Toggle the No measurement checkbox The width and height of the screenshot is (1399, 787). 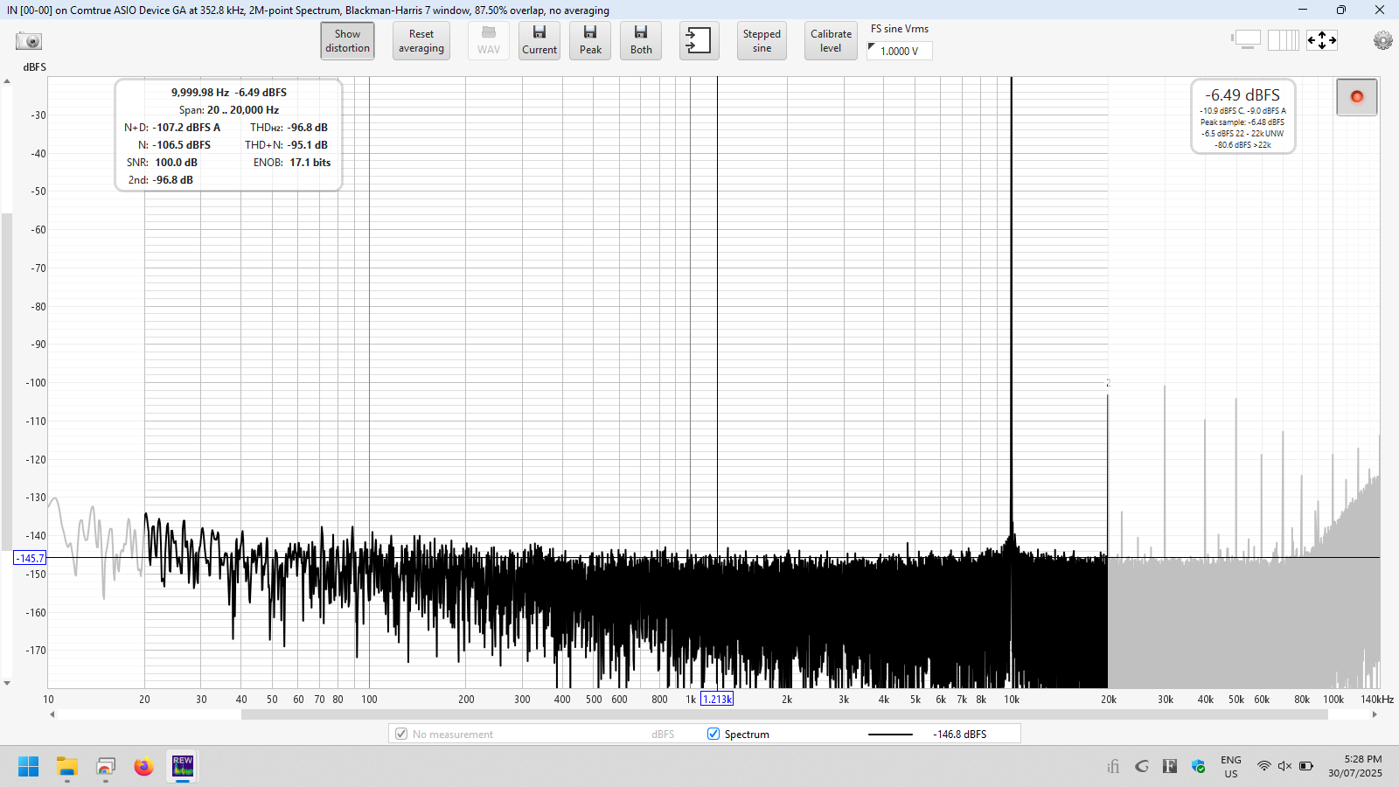point(401,734)
